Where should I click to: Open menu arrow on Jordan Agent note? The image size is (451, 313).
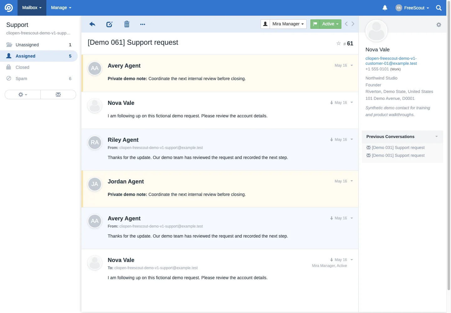352,181
